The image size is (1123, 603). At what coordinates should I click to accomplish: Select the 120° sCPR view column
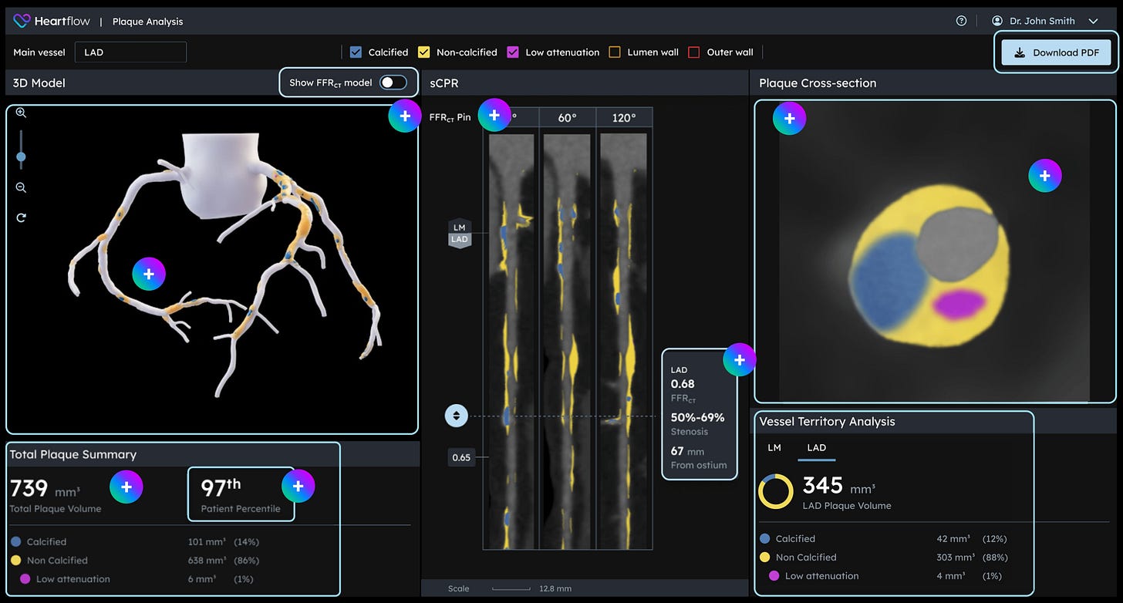click(x=623, y=117)
